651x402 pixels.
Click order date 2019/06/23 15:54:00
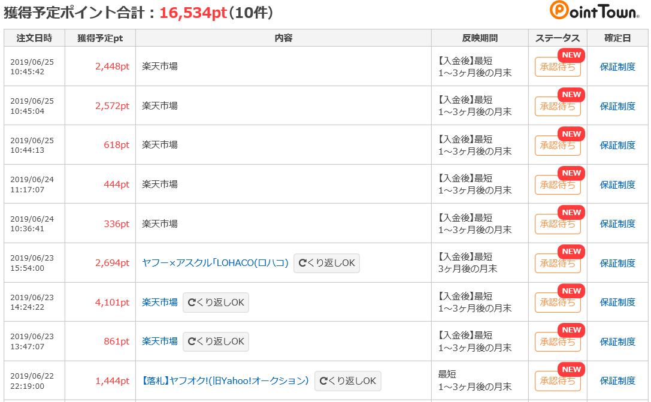pos(32,263)
